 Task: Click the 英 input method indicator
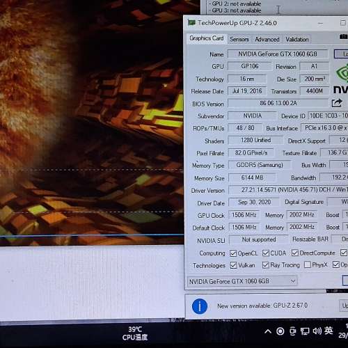point(329,331)
